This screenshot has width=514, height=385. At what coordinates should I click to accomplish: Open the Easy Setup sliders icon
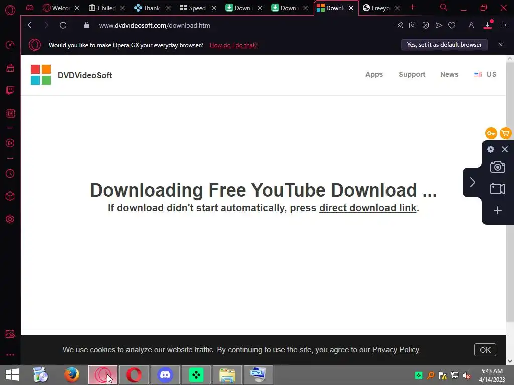click(x=504, y=25)
